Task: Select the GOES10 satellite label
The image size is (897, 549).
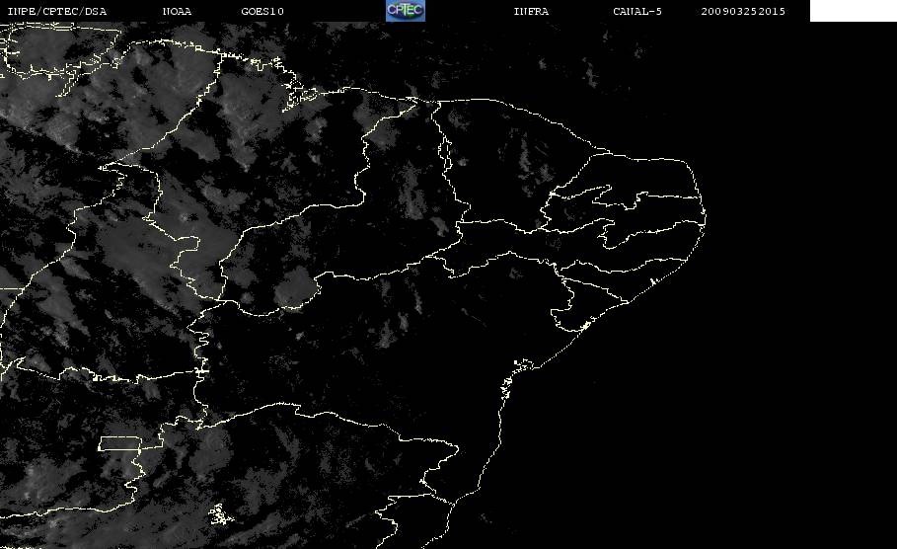Action: point(262,11)
